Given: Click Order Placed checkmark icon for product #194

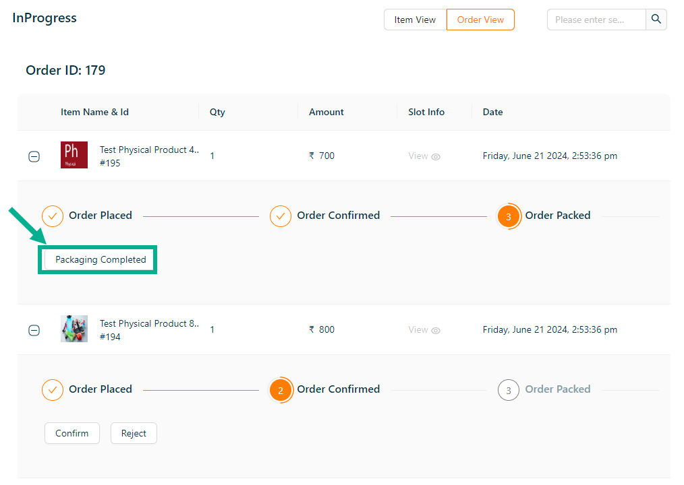Looking at the screenshot, I should [53, 390].
